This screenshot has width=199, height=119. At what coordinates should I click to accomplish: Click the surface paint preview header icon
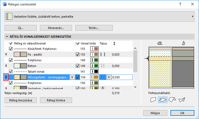tap(184, 43)
